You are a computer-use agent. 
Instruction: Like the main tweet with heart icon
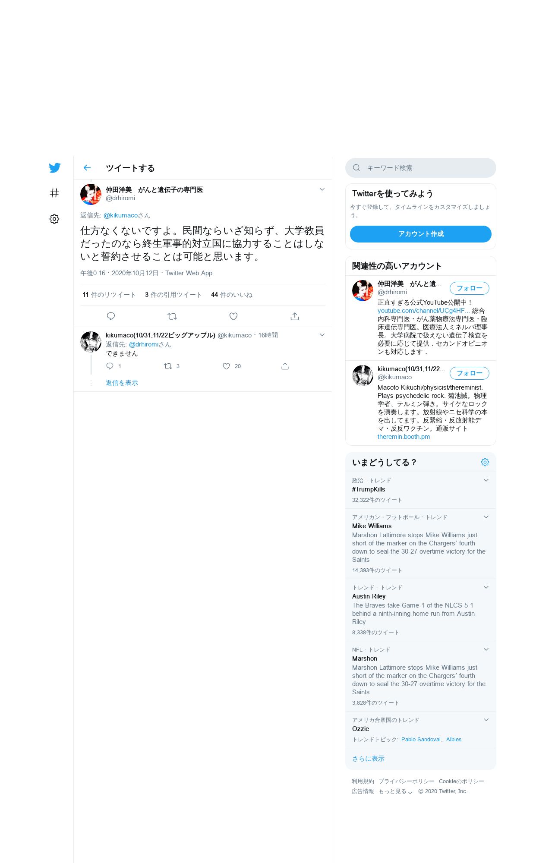[x=233, y=316]
